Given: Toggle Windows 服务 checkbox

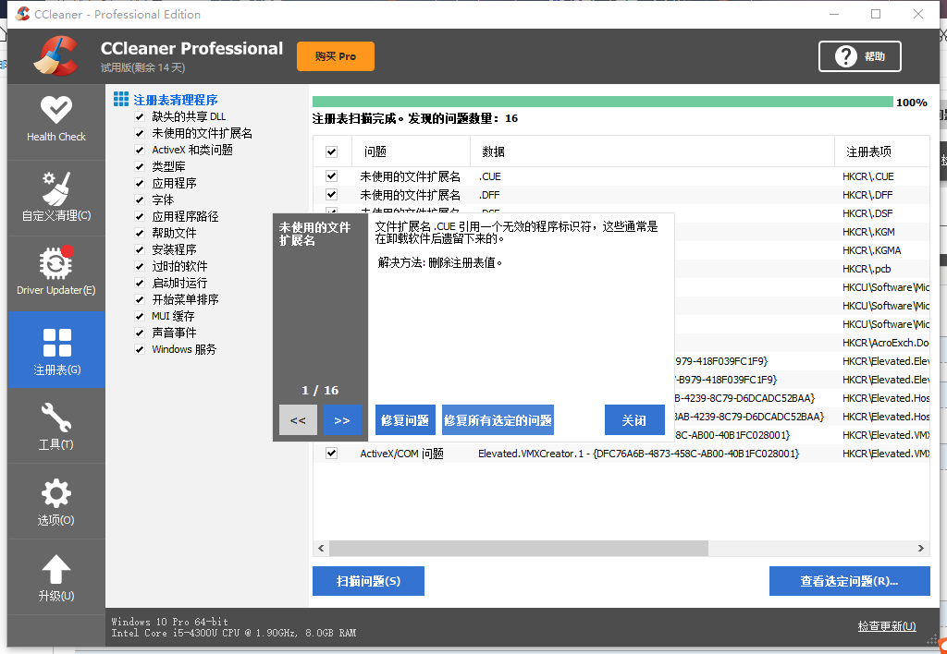Looking at the screenshot, I should (x=140, y=349).
